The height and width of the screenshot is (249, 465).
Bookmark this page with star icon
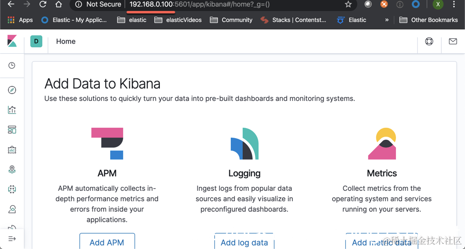coord(348,4)
